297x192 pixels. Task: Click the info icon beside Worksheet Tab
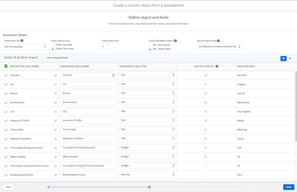coord(22,41)
